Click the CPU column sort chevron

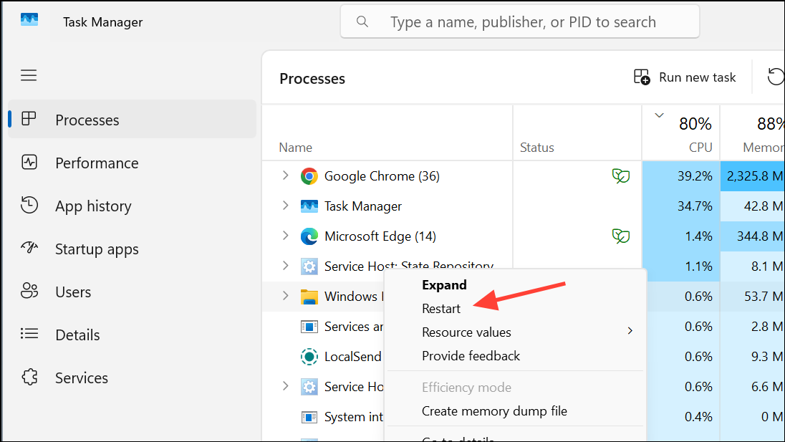click(x=660, y=114)
